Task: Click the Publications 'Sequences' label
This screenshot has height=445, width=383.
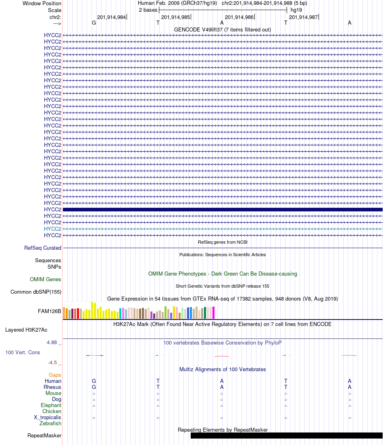Action: [x=48, y=260]
